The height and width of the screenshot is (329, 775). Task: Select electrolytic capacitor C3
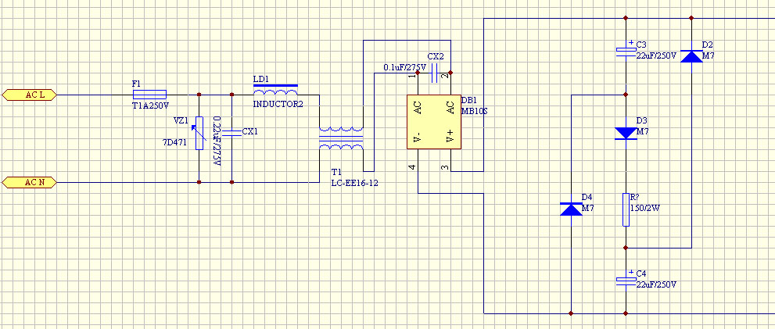point(626,49)
